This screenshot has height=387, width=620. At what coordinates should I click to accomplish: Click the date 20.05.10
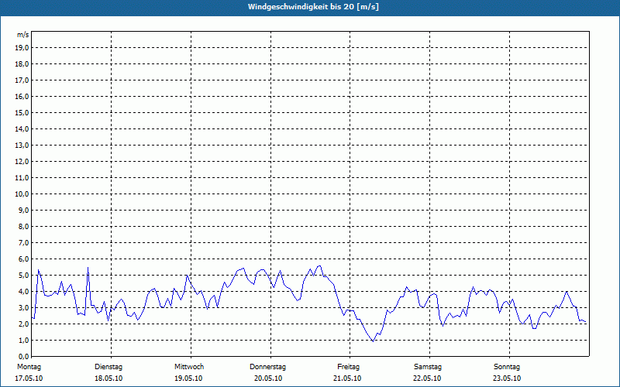[268, 378]
